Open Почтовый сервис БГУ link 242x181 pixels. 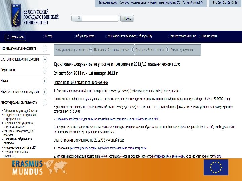[193, 3]
